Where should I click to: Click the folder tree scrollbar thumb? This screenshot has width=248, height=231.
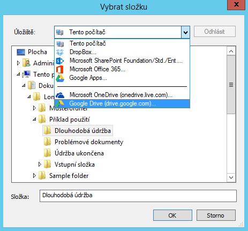click(231, 85)
